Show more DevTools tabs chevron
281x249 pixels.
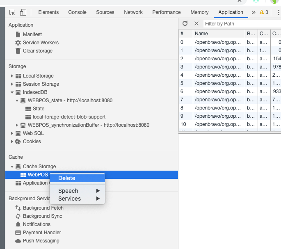click(253, 12)
